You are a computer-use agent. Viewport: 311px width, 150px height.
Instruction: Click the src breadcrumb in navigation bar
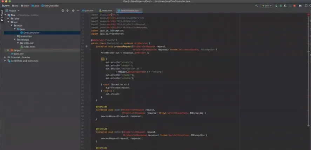[x=15, y=6]
